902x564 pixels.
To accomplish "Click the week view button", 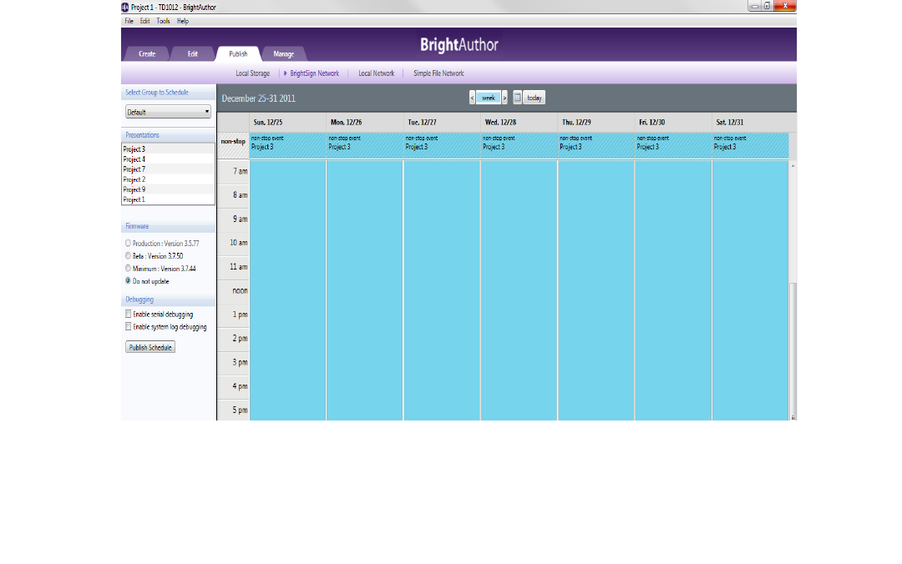I will [x=489, y=98].
